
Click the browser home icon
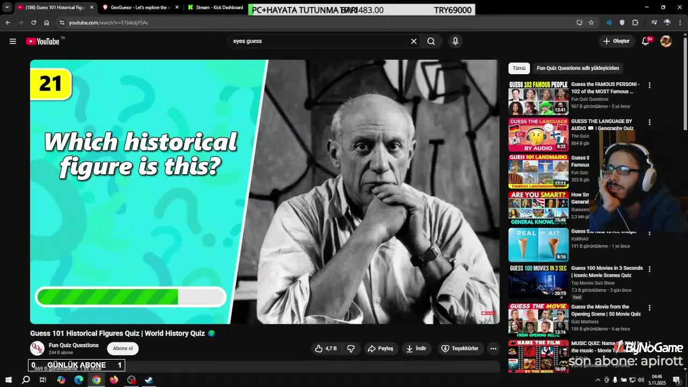coord(47,23)
